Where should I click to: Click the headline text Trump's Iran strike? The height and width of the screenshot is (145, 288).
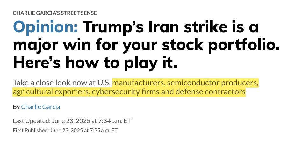point(146,27)
